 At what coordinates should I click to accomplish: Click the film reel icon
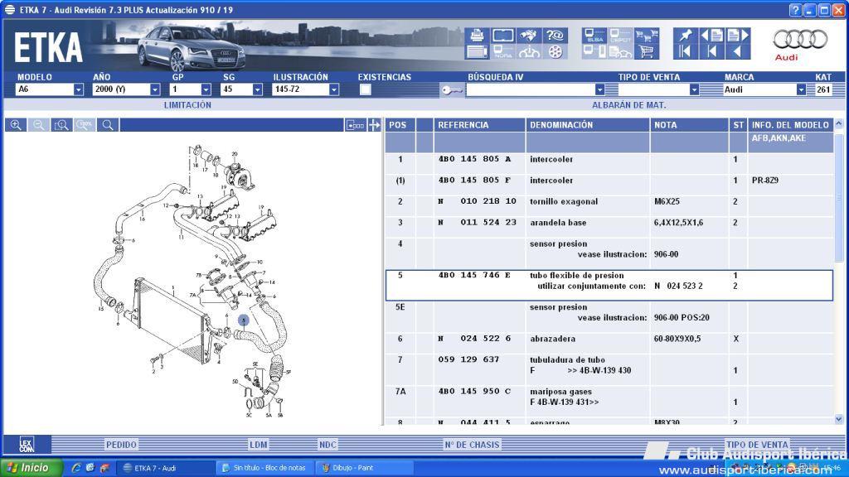[x=555, y=52]
